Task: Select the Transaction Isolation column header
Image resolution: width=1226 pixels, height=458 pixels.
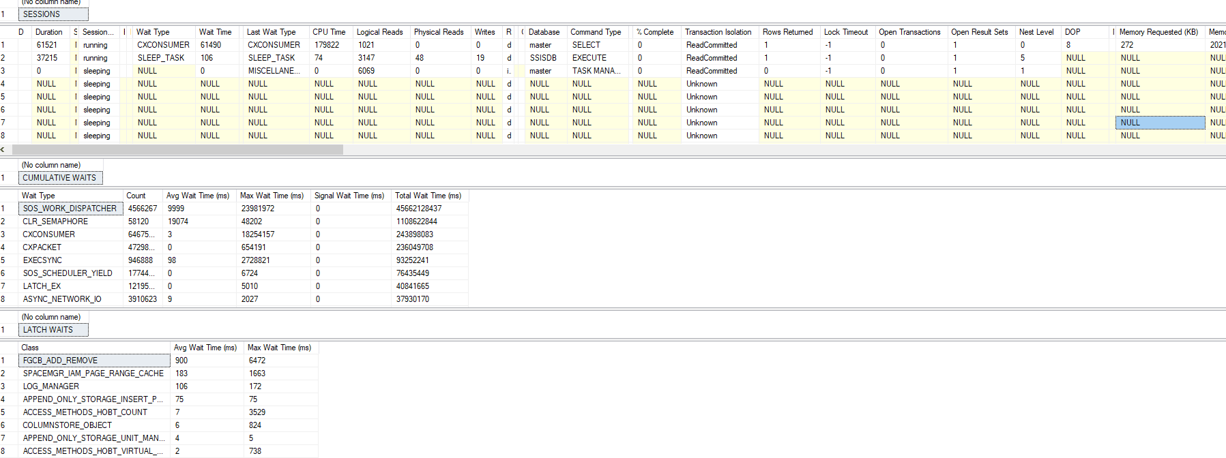Action: point(718,32)
